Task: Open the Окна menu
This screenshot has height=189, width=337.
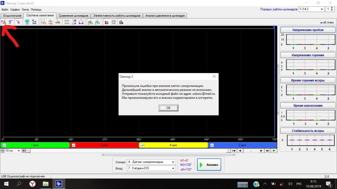Action: 25,10
